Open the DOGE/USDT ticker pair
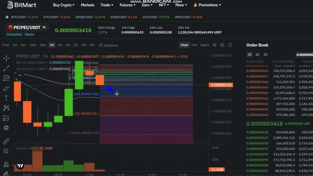 (x=90, y=17)
